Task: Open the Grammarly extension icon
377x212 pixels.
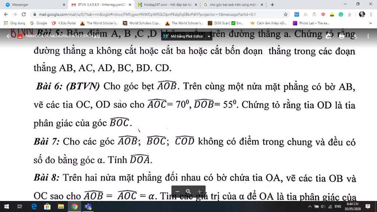Action: [341, 14]
